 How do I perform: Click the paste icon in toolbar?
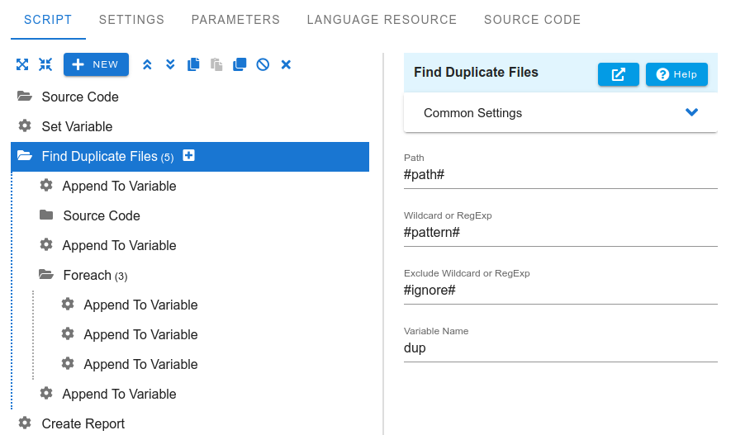pos(216,64)
